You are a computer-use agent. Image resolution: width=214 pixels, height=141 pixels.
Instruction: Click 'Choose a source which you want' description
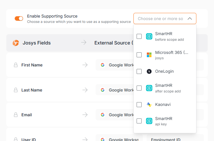79,22
